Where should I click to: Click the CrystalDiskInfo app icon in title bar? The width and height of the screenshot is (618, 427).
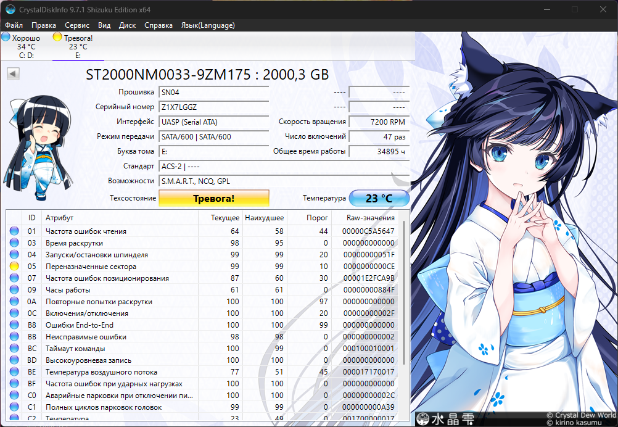pos(10,9)
